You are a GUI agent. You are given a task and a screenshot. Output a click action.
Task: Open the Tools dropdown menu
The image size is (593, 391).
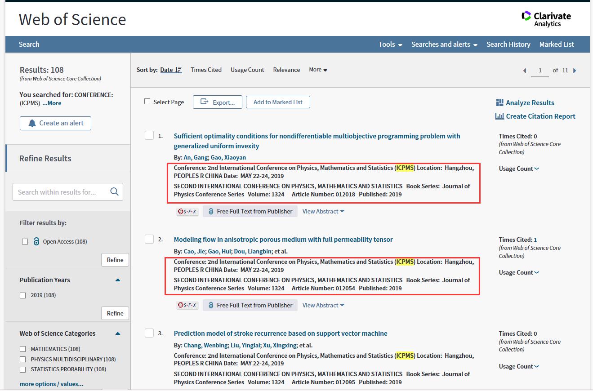(x=390, y=44)
